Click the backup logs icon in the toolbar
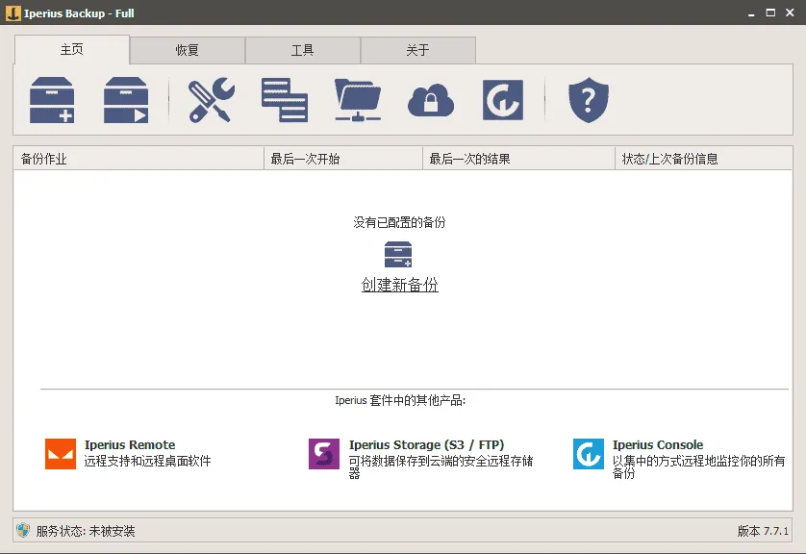 pyautogui.click(x=284, y=99)
